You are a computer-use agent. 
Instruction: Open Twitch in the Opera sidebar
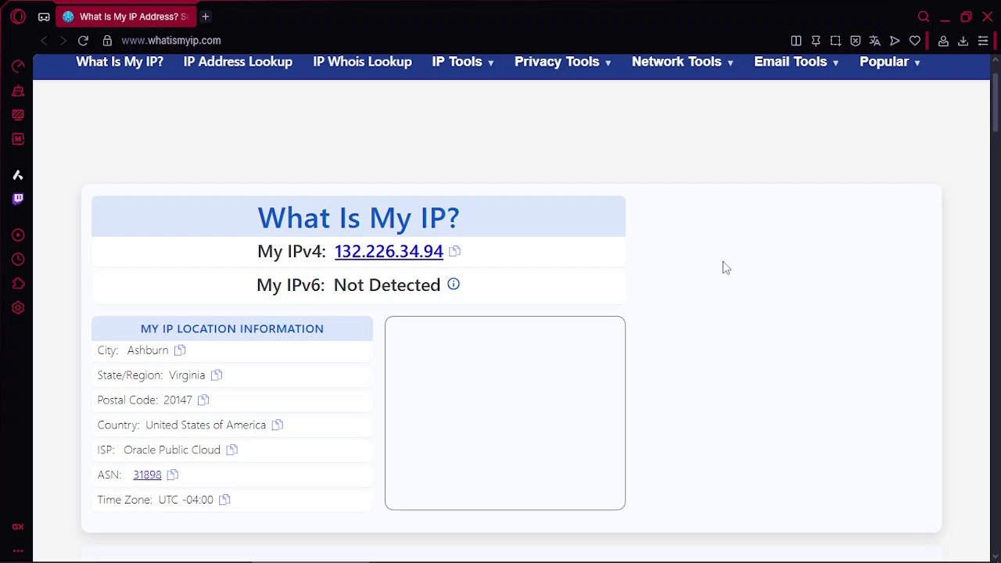(18, 199)
